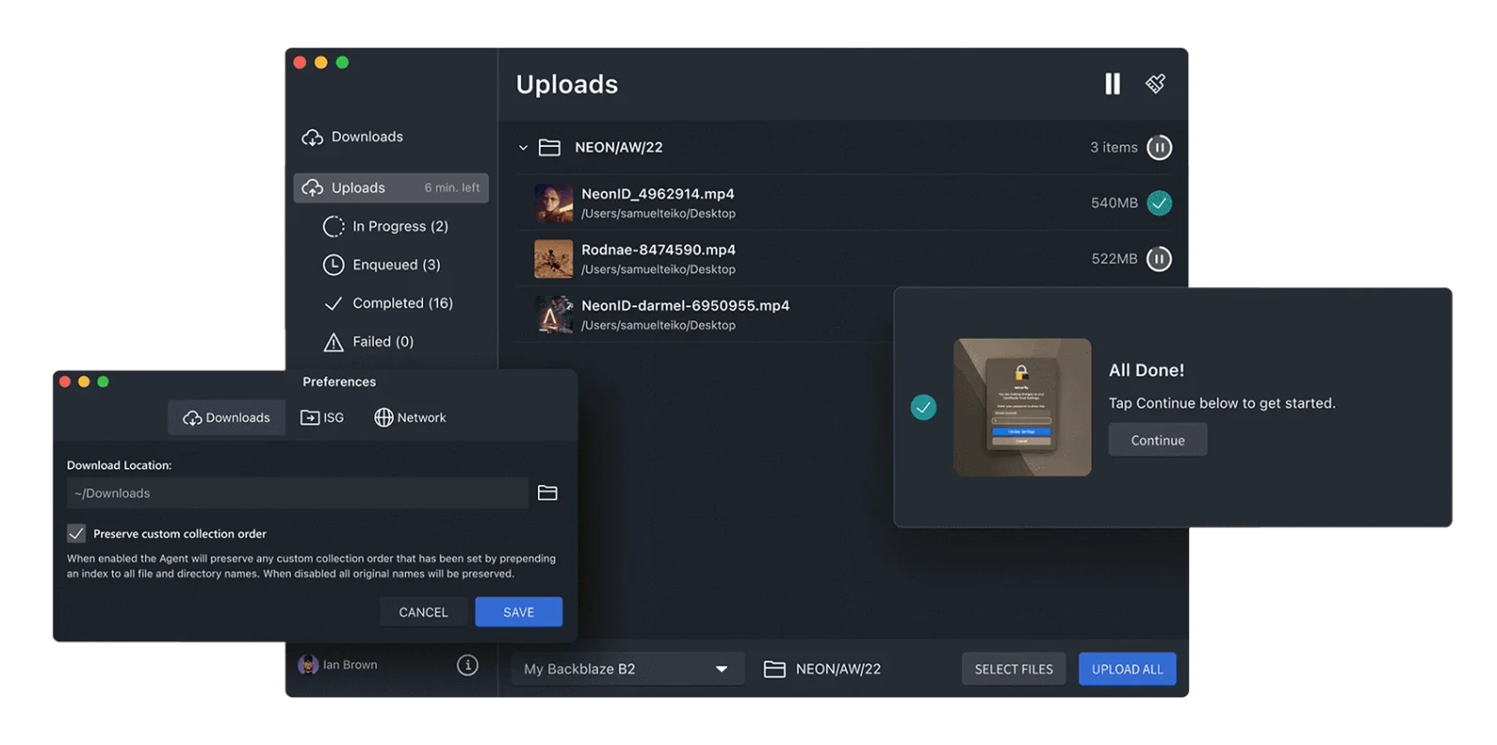Screen dimensions: 1497x745
Task: Select Uploads in the sidebar
Action: click(x=391, y=188)
